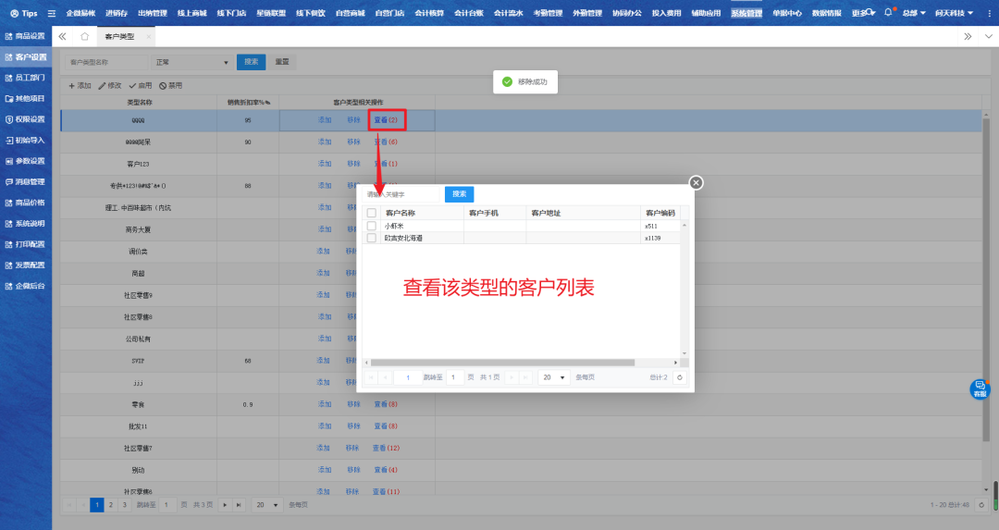Open the 正常 status dropdown
This screenshot has height=530, width=999.
192,62
